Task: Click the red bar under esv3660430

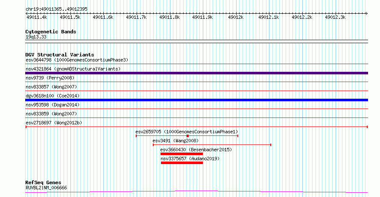Action: pyautogui.click(x=181, y=154)
